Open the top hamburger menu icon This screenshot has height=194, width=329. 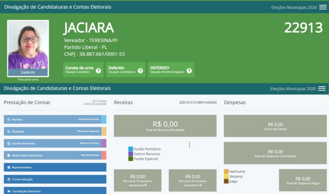coord(323,7)
